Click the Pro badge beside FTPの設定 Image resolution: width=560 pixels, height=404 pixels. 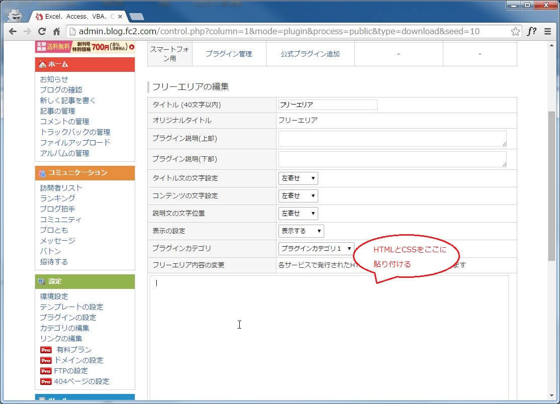(46, 371)
